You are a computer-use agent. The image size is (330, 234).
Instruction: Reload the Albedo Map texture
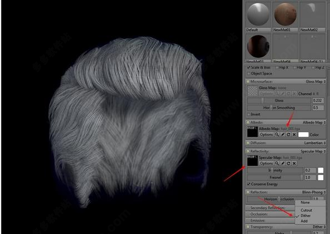288,134
